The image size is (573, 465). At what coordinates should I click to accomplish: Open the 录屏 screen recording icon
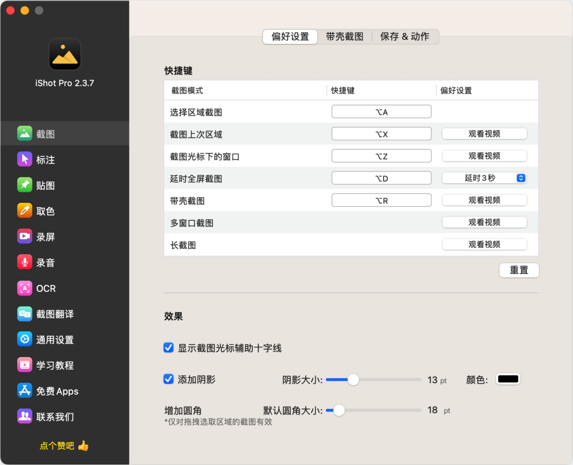point(25,236)
